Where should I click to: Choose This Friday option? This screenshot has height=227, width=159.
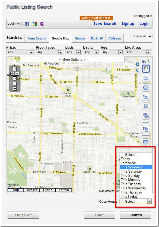click(x=136, y=197)
